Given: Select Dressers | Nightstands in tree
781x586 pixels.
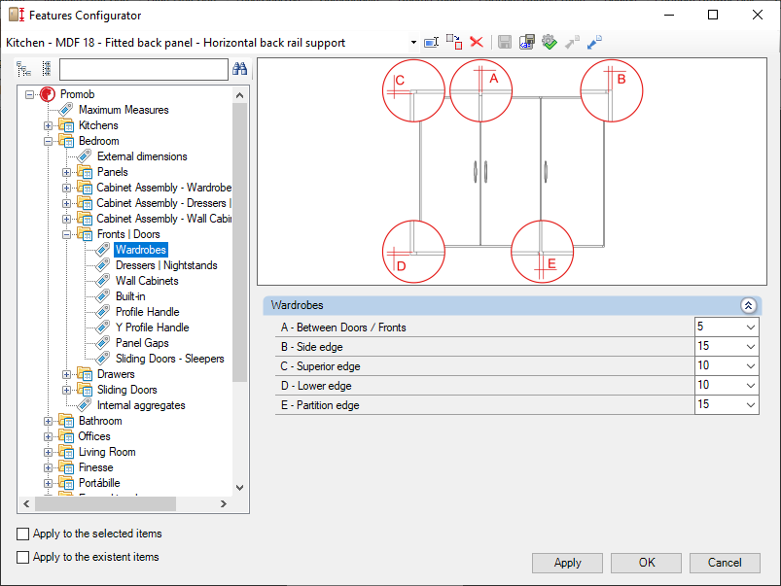Looking at the screenshot, I should [166, 265].
